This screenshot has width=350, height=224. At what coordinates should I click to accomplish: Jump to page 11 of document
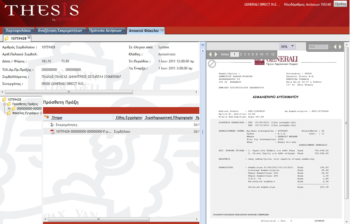click(x=267, y=54)
